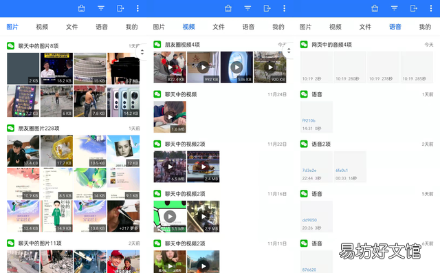Screen dimensions: 440x273
Task: Open the 14.2 KB phone cameras picture
Action: [x=123, y=101]
